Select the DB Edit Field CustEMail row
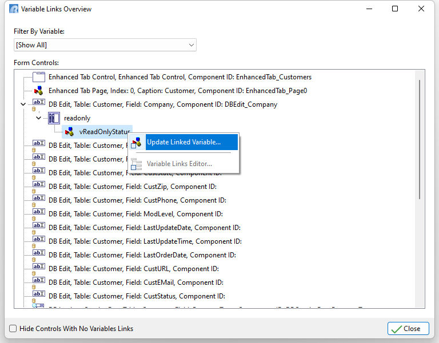Screen dimensions: 439x343 coord(136,283)
